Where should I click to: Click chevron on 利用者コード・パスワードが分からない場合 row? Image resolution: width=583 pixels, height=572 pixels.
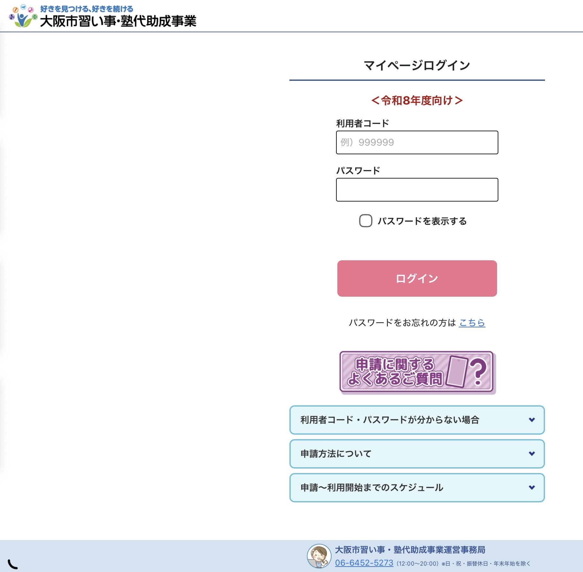point(532,420)
